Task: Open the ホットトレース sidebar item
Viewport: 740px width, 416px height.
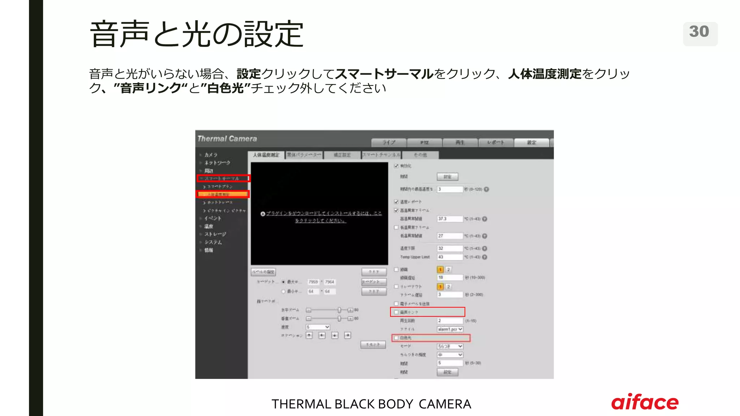Action: [220, 203]
